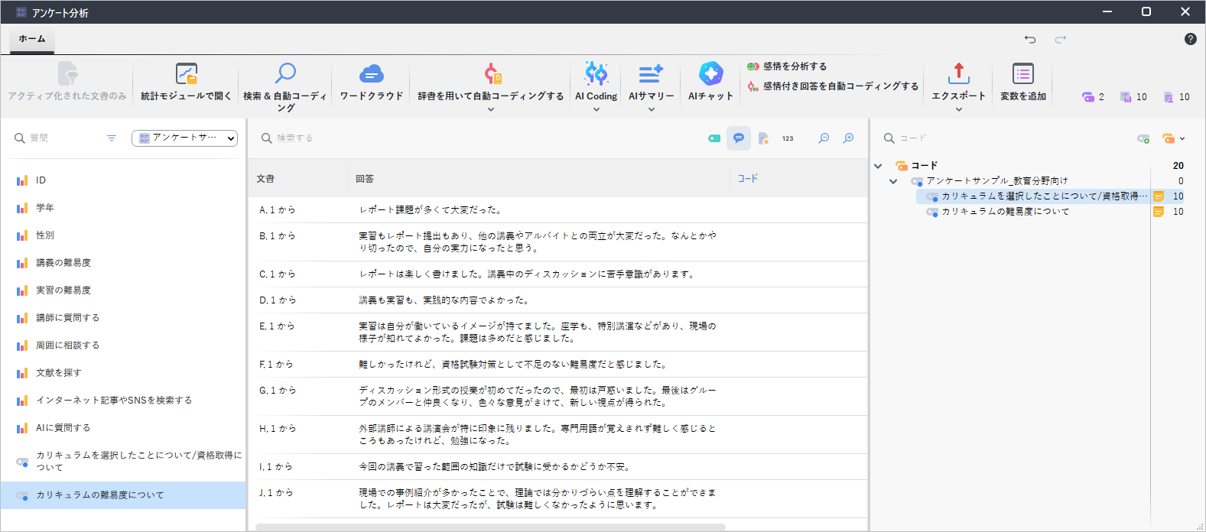Collapse the アンケートサンプル_教育分野向け tree node

coord(892,181)
